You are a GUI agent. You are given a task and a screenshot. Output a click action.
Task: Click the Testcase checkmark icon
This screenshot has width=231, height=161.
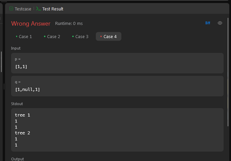pyautogui.click(x=11, y=9)
